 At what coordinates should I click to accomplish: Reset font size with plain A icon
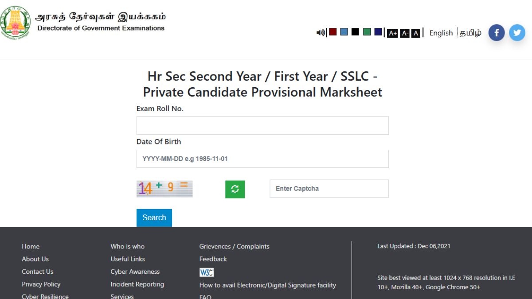415,33
